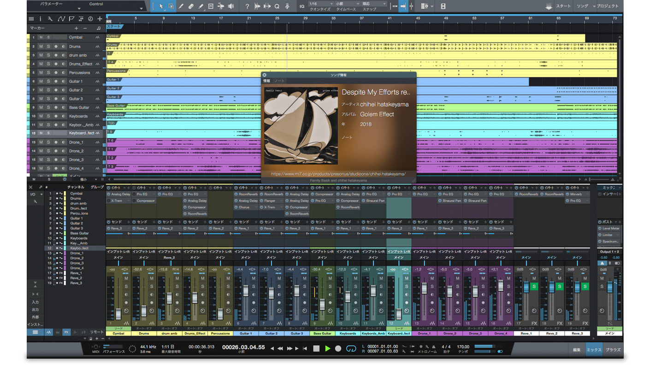Click the Guitar 1 channel volume fader
The height and width of the screenshot is (366, 650).
[x=246, y=291]
